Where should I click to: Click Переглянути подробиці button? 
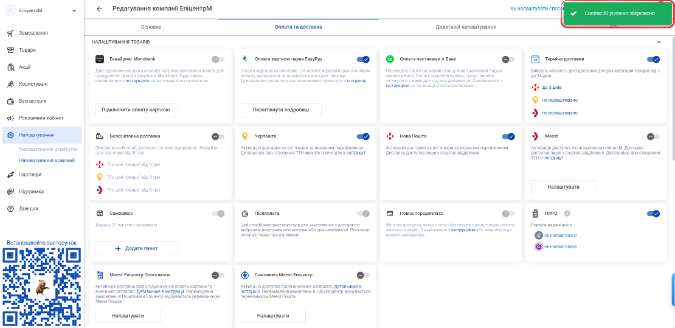coord(281,110)
